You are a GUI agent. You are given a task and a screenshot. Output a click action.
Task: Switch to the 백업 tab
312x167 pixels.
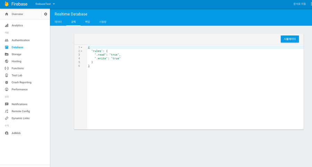tap(88, 22)
